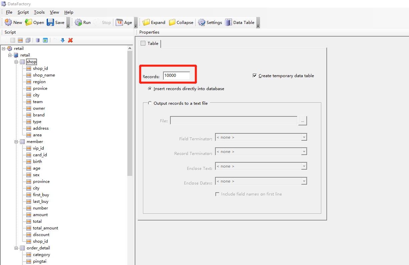Select the address field
Viewport: 409px width, 265px height.
(41, 128)
